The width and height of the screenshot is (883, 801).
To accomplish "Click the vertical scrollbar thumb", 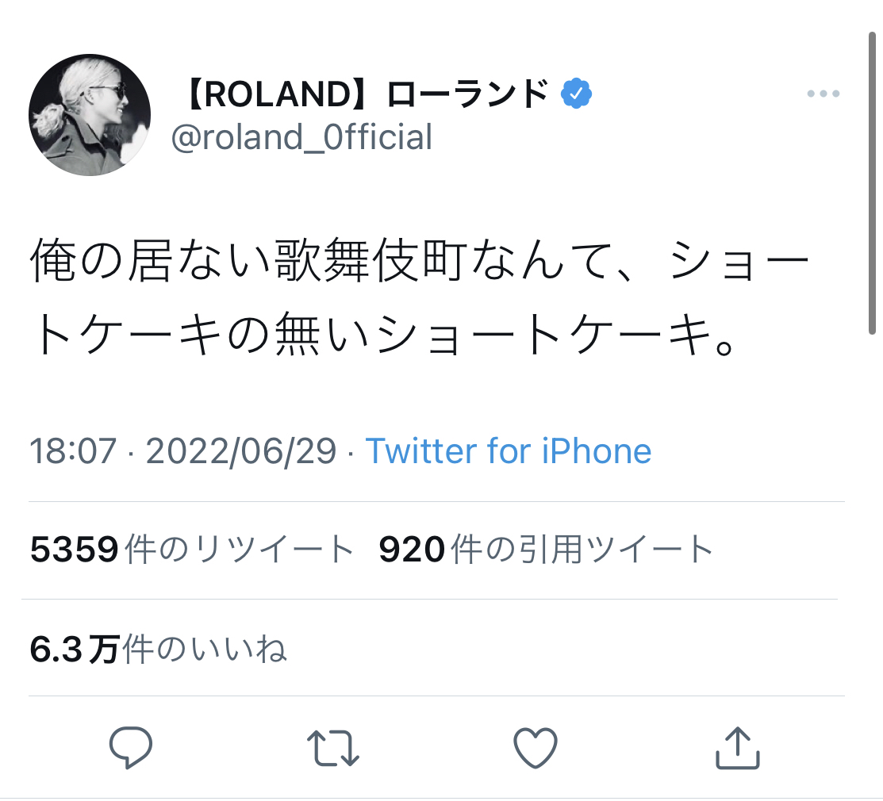I will tap(872, 182).
